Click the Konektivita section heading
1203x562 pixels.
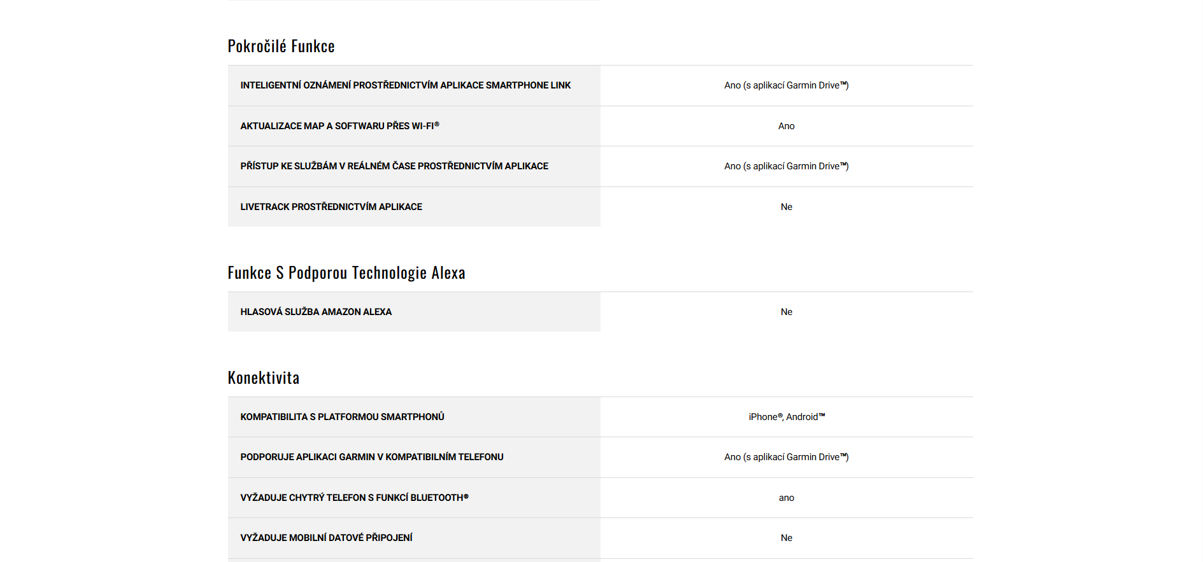tap(263, 378)
